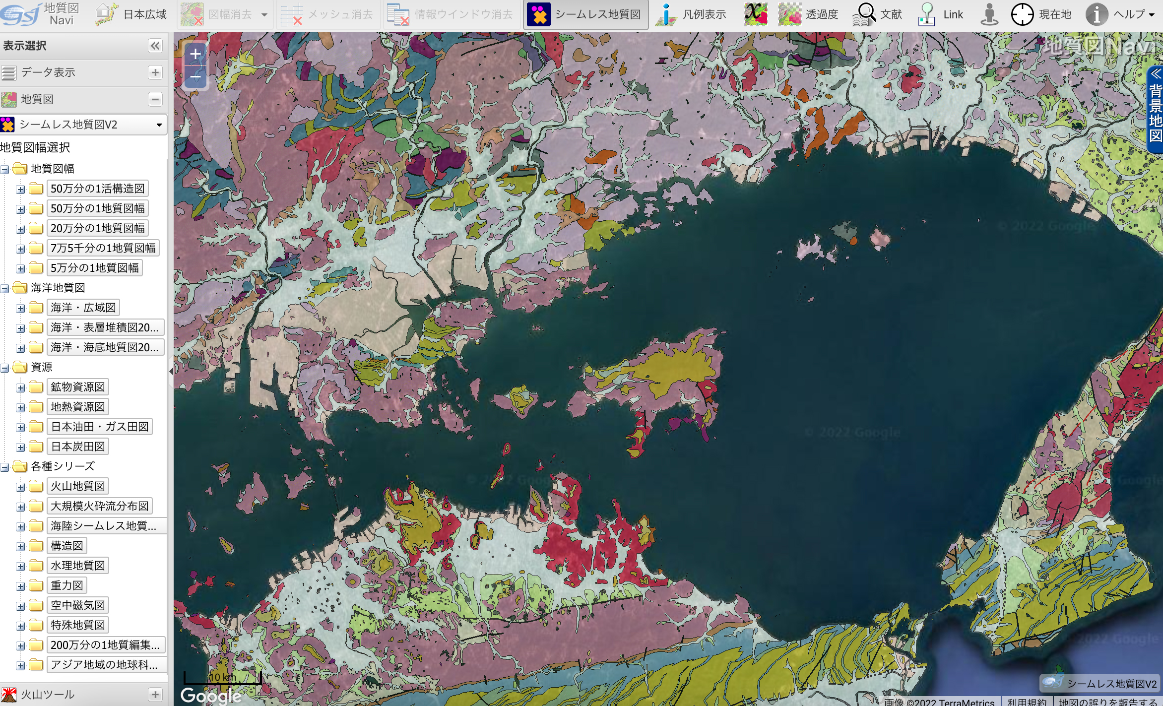Select the 5万分の1地質図幅 tree item
The image size is (1163, 706).
(x=94, y=268)
